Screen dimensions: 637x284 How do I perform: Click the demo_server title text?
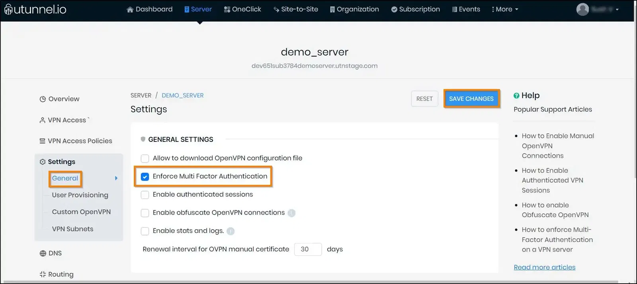315,52
